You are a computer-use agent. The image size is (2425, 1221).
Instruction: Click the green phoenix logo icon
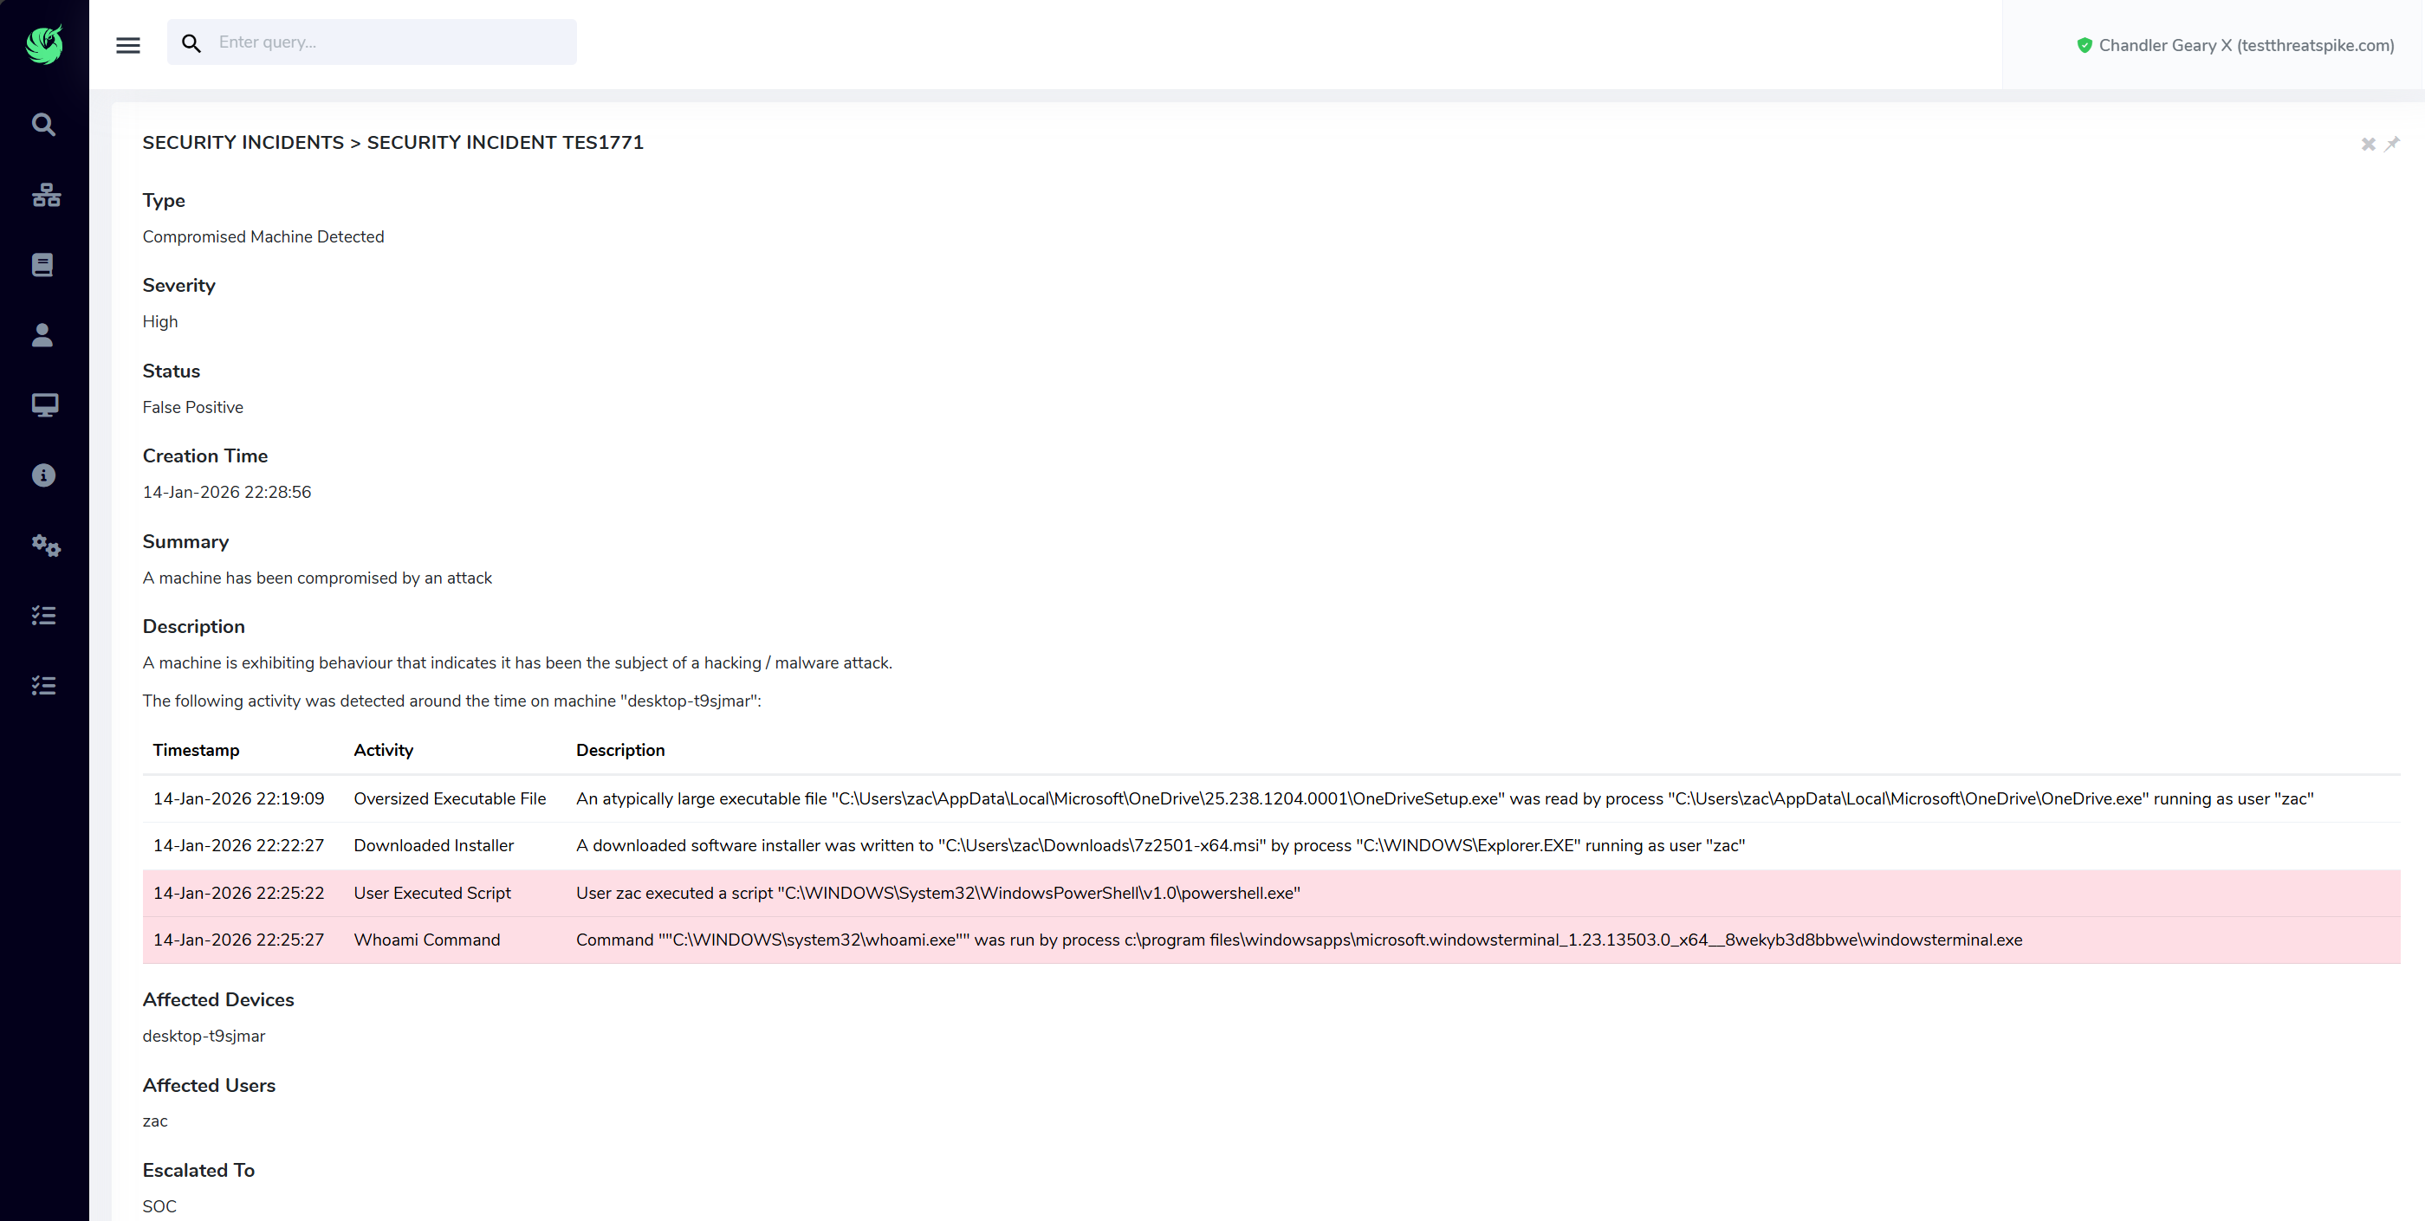coord(44,44)
